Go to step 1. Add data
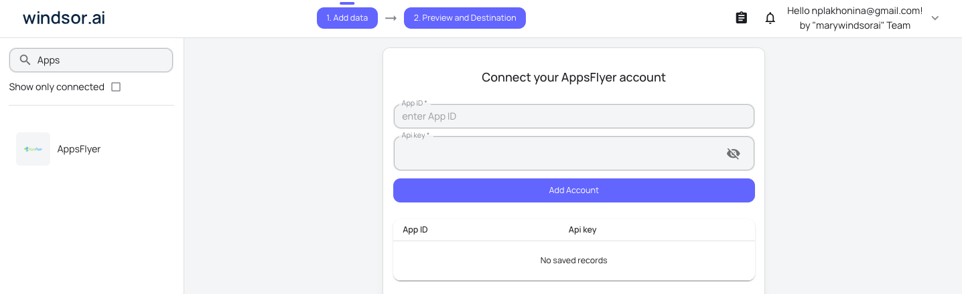Screen dimensions: 962x294 click(x=347, y=18)
